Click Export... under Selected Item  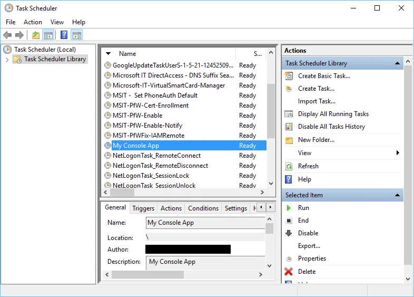(309, 246)
